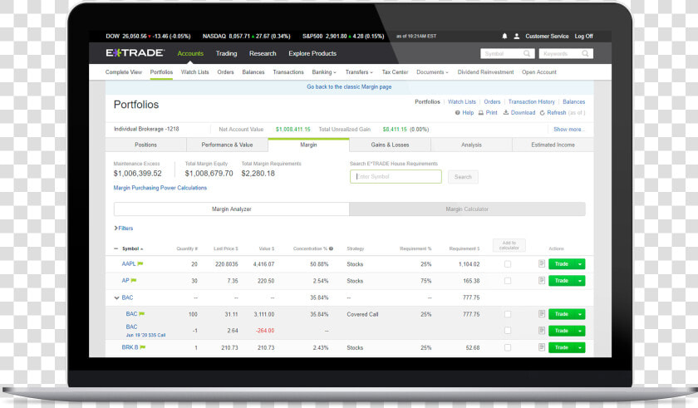Collapse the BAC group row

pyautogui.click(x=116, y=297)
